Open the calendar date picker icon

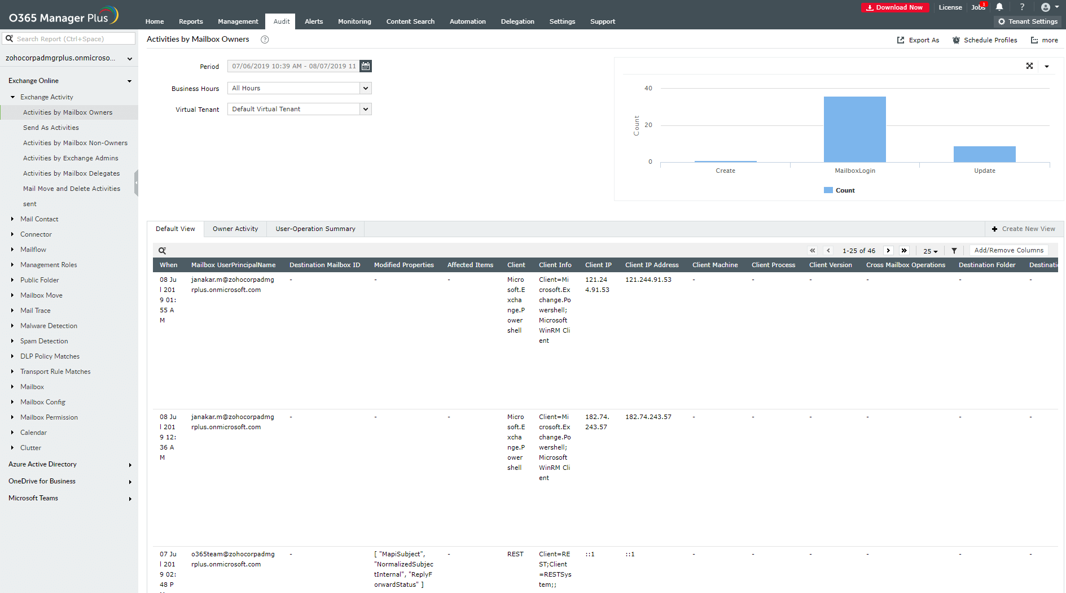[366, 66]
